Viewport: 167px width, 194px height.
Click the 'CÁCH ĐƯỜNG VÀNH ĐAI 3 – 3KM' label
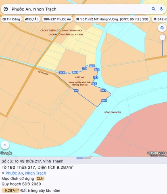click(x=66, y=34)
